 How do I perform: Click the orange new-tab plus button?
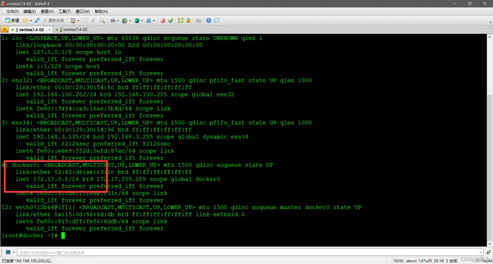pos(5,30)
